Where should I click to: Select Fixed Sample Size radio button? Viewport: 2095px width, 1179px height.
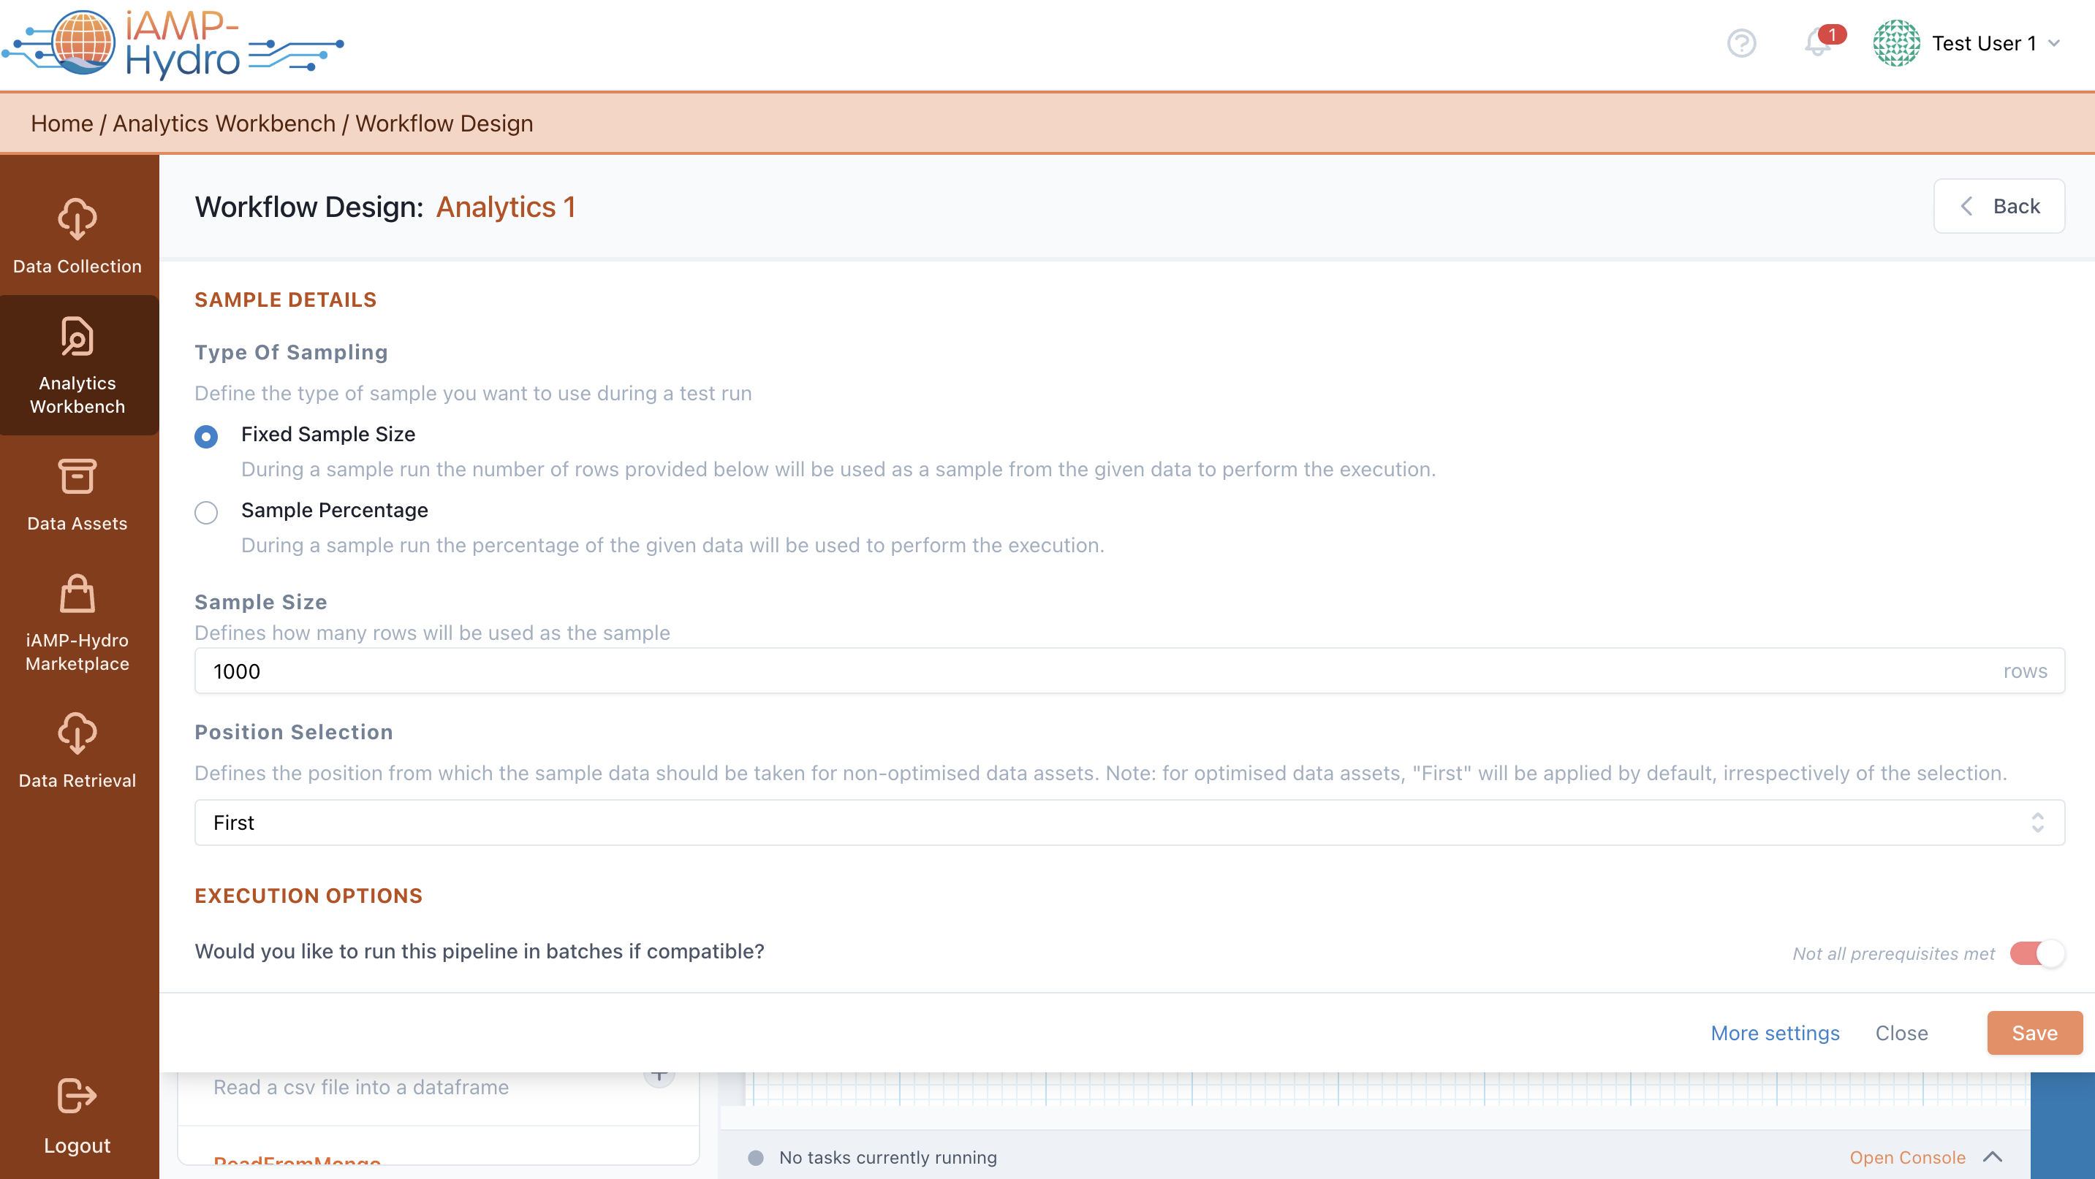pyautogui.click(x=205, y=436)
